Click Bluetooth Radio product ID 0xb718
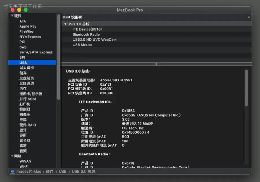The height and width of the screenshot is (182, 260). tap(128, 163)
